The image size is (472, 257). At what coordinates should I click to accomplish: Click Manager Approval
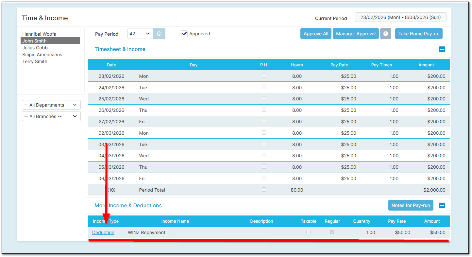point(356,33)
